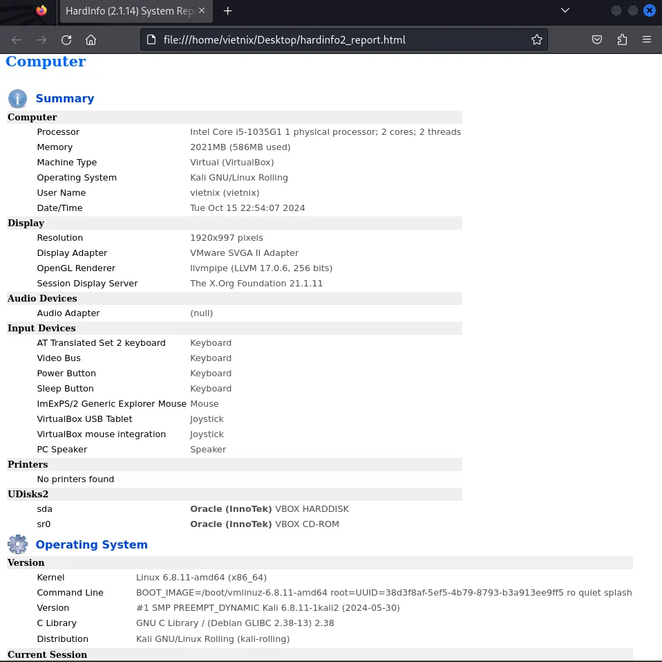Screen dimensions: 662x662
Task: Click The X.Org Foundation 21.1.11 value
Action: coord(256,283)
